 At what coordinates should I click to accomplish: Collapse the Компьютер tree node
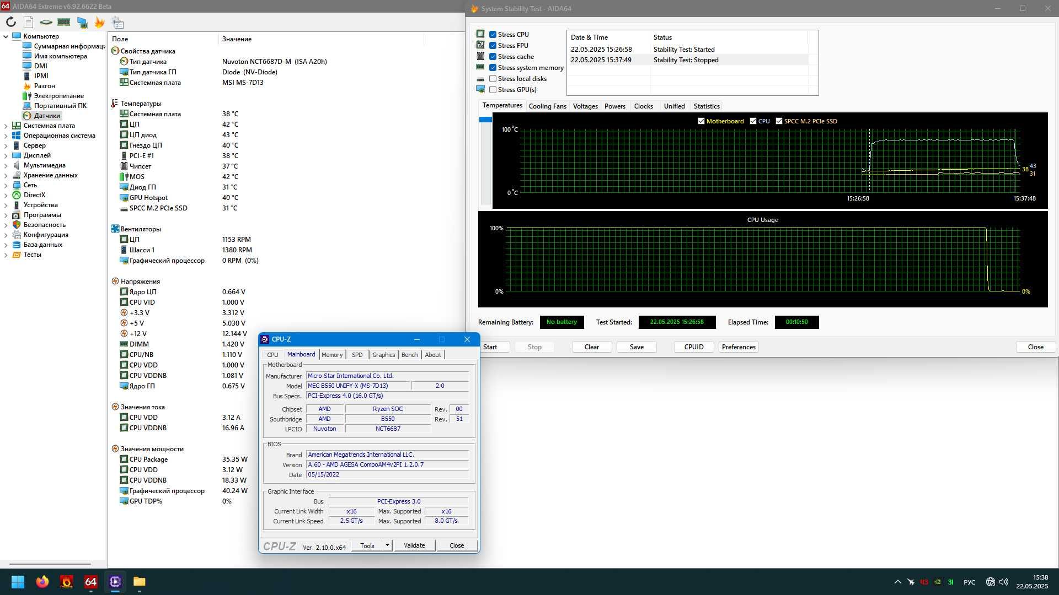(x=6, y=36)
